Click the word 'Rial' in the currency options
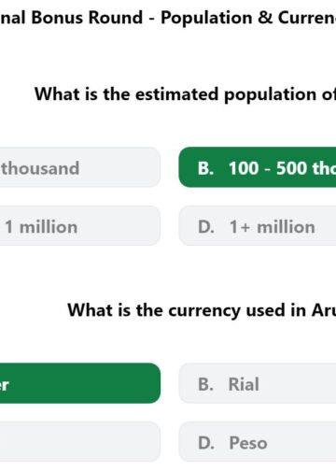 [x=244, y=384]
